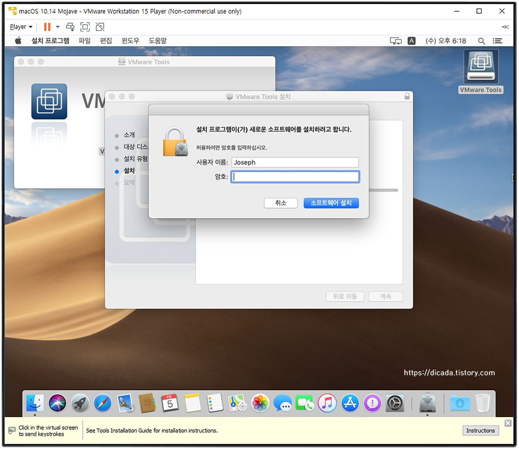
Task: Open Messages from the dock
Action: (x=282, y=403)
